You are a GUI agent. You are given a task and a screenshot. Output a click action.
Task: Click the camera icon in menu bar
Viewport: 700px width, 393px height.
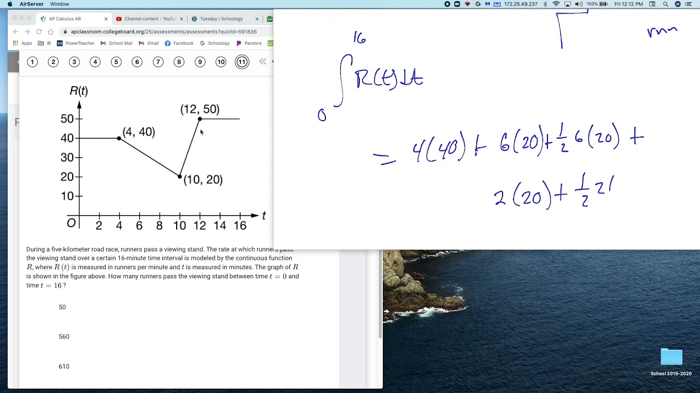pyautogui.click(x=457, y=4)
